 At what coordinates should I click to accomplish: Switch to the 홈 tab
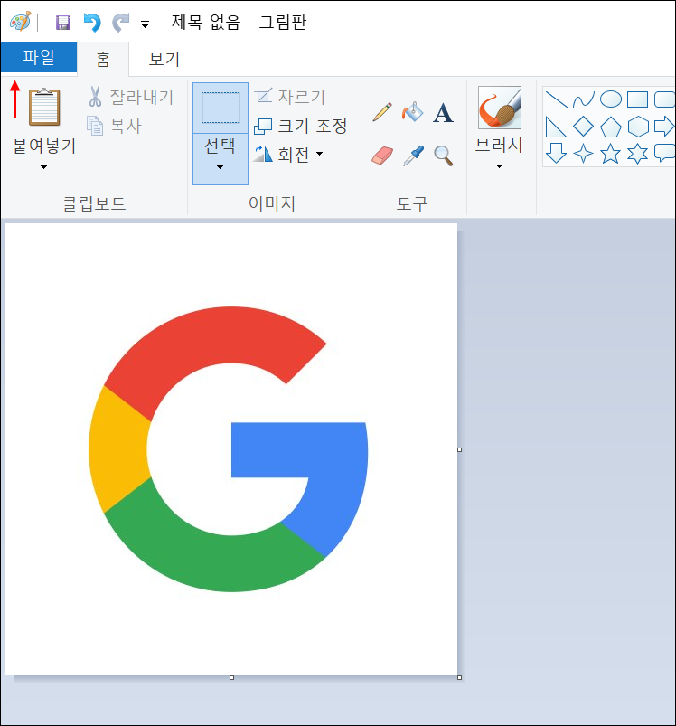coord(103,59)
